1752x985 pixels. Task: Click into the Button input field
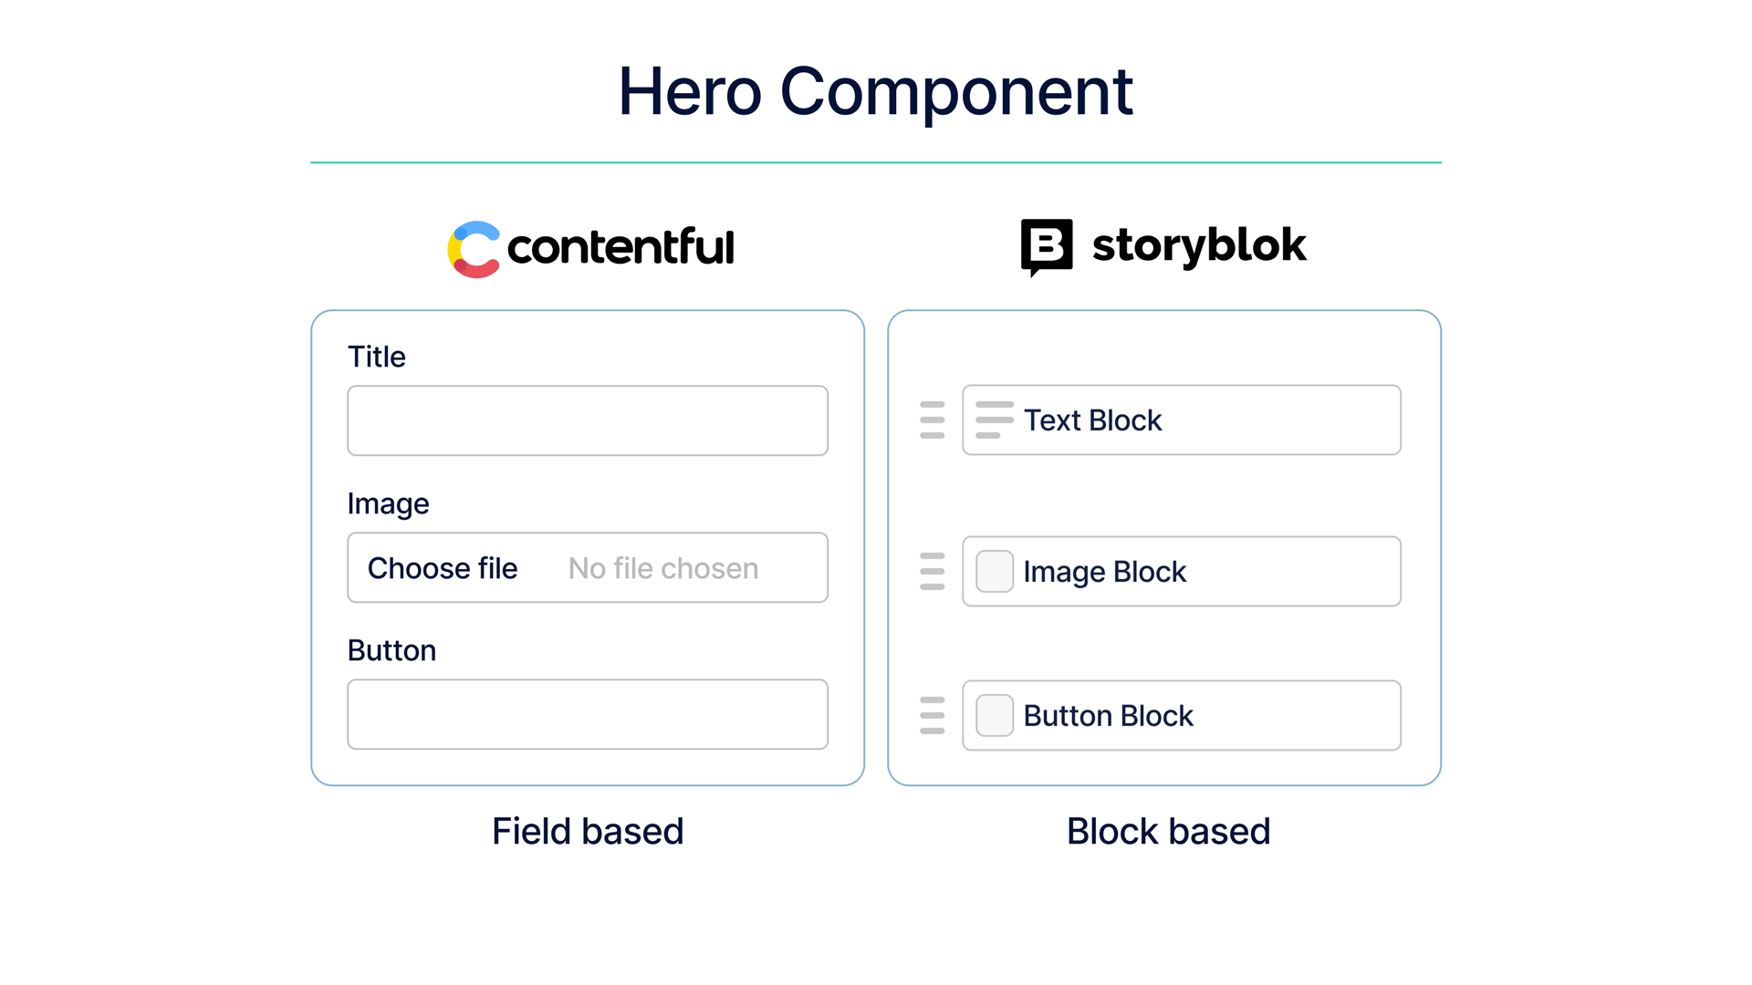coord(587,714)
